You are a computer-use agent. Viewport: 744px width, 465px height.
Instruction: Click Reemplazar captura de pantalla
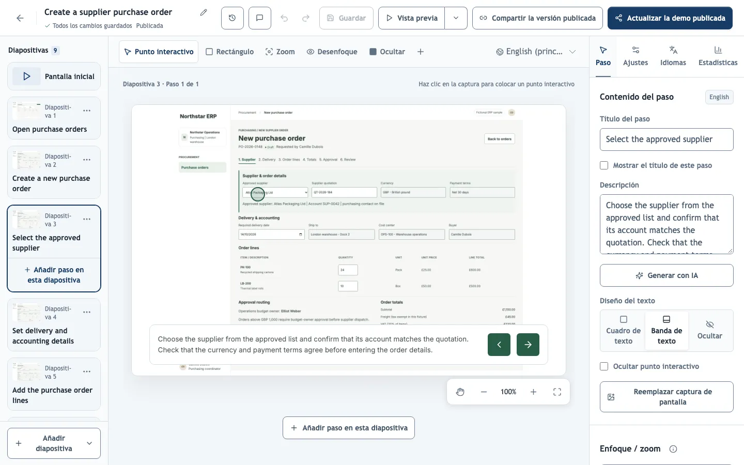pos(667,397)
